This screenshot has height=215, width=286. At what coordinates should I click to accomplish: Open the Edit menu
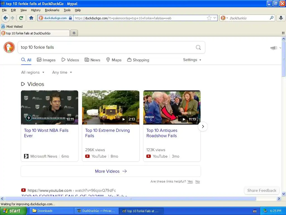(x=13, y=10)
